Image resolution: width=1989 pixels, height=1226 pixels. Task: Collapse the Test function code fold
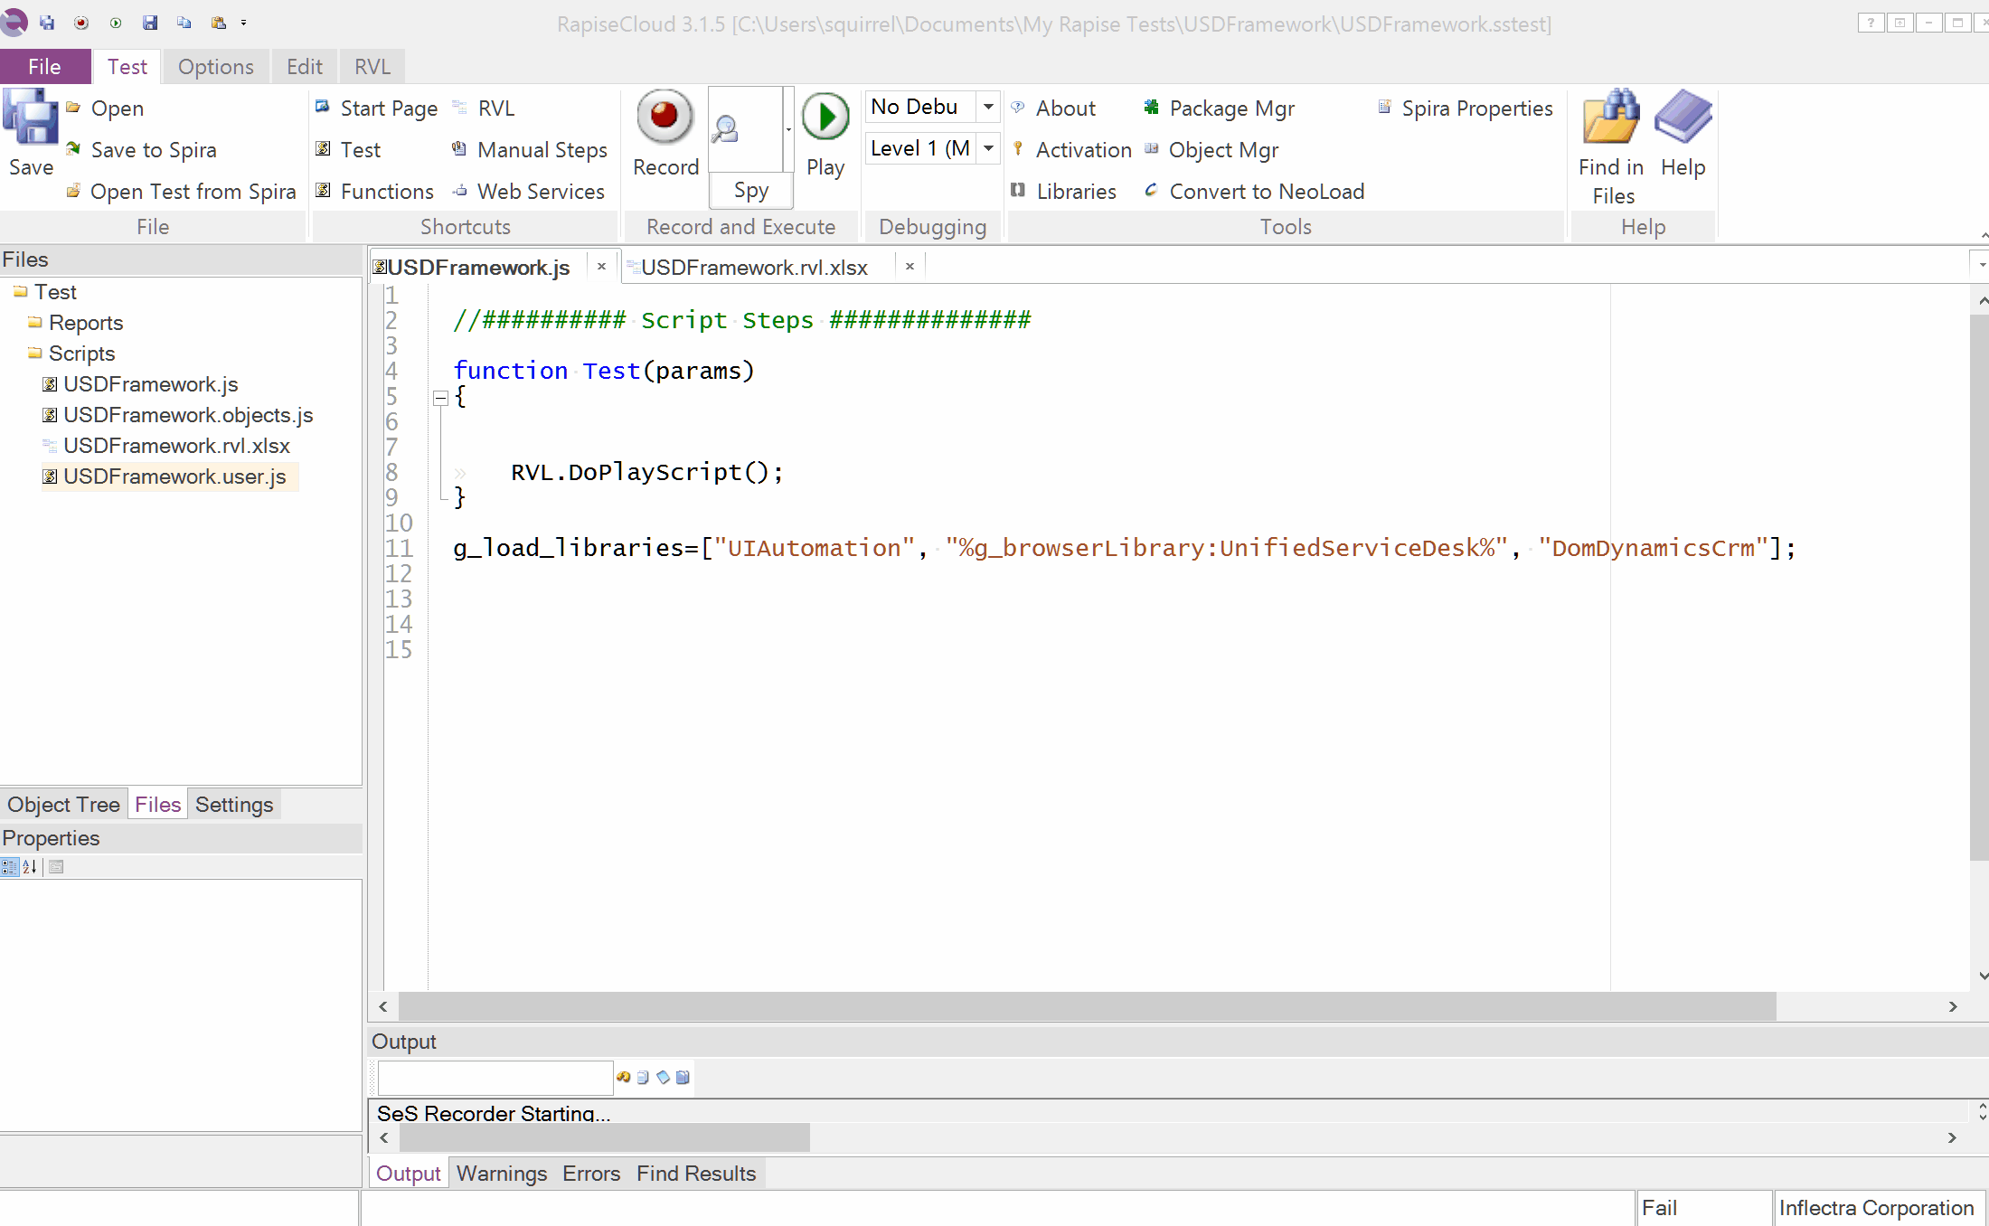(441, 398)
